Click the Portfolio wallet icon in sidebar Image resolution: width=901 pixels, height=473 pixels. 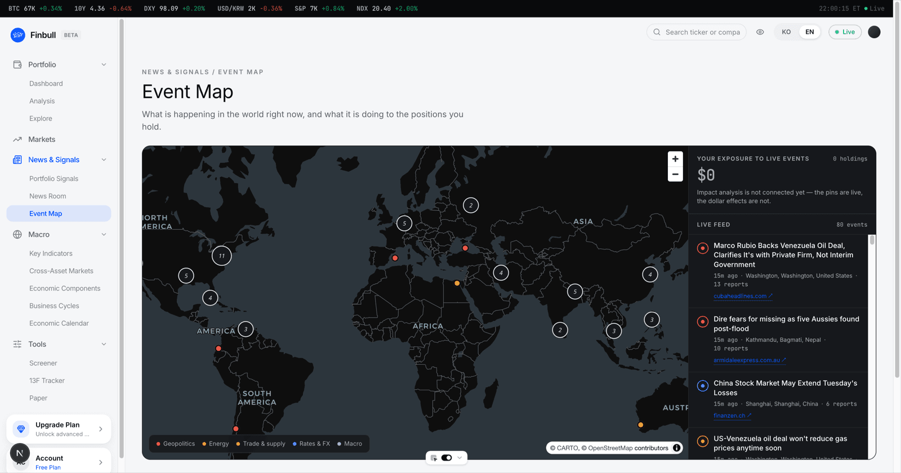(x=17, y=65)
